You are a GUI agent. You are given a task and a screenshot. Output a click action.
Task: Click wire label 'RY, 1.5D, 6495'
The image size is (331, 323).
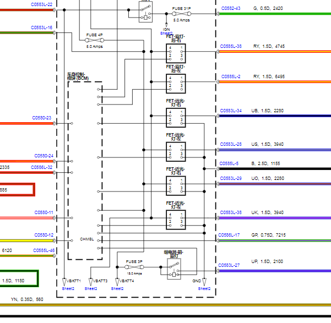click(x=269, y=76)
